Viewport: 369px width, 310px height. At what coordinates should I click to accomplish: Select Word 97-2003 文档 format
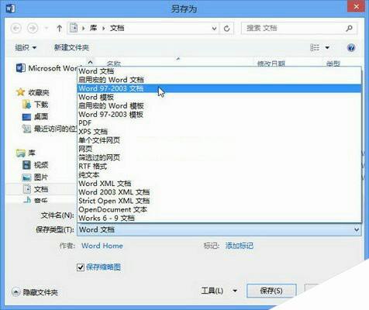[219, 88]
